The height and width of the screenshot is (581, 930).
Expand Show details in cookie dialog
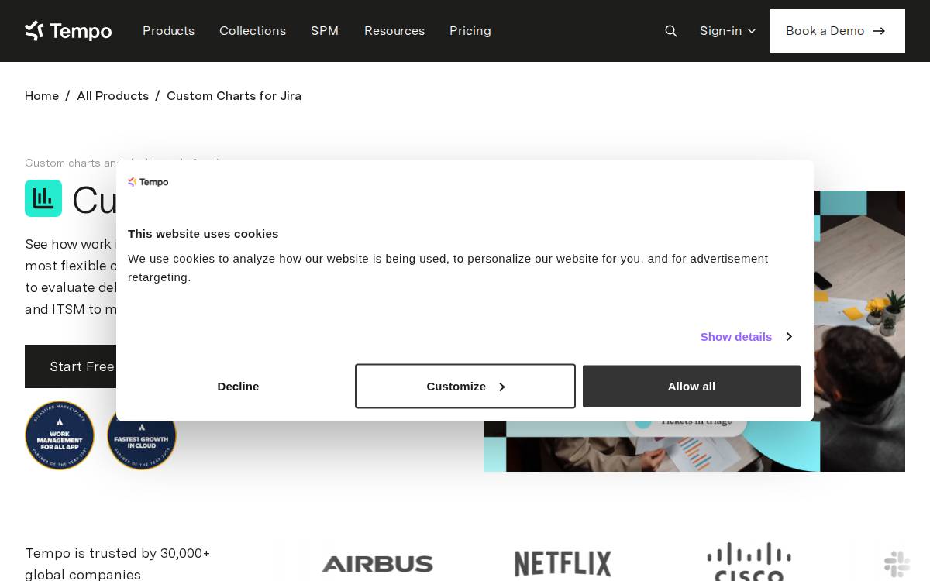(x=746, y=336)
